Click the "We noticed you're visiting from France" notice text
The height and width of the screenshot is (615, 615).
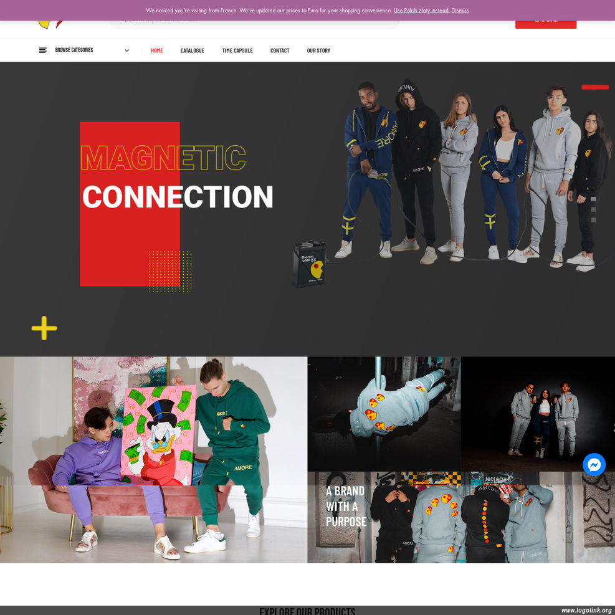click(x=269, y=11)
